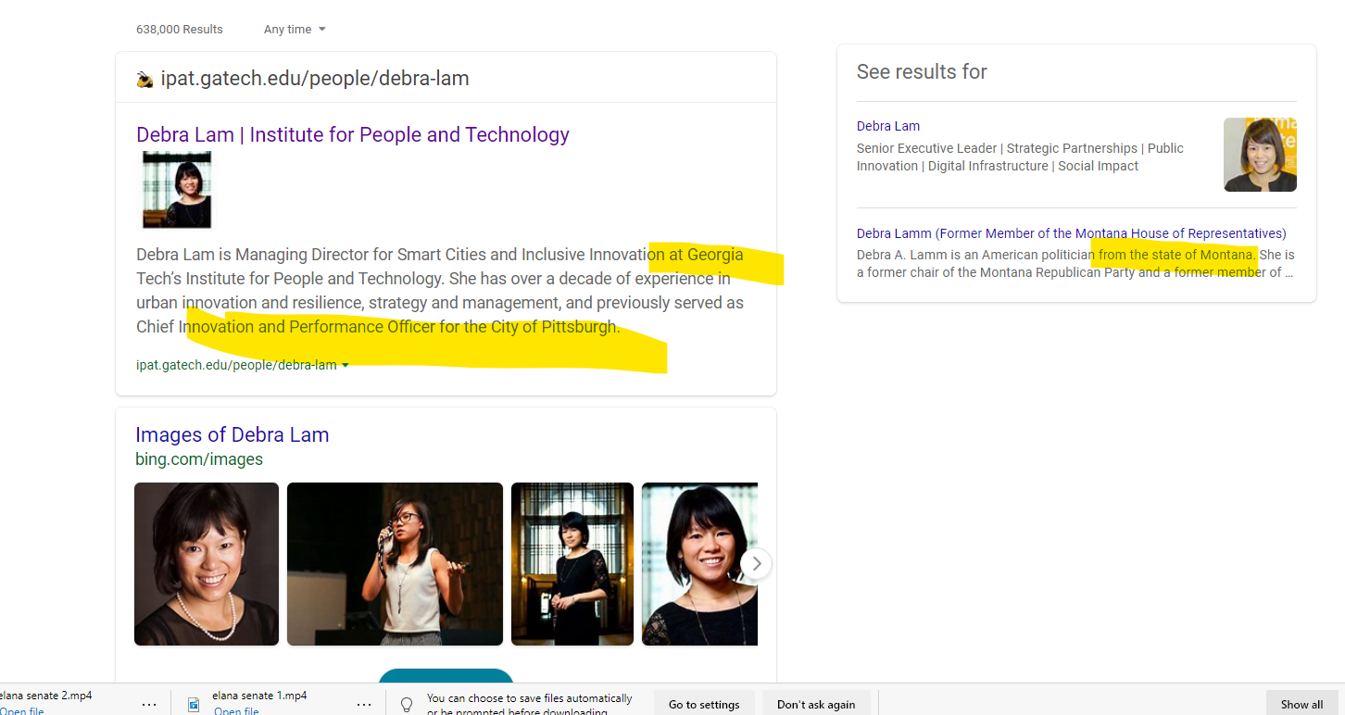Click the teal button below image carousel
The image size is (1345, 715).
(446, 676)
